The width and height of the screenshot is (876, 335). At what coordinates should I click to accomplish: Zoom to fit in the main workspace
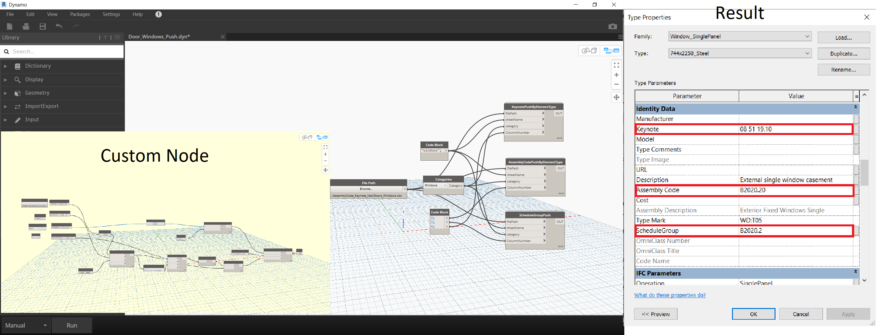[616, 65]
